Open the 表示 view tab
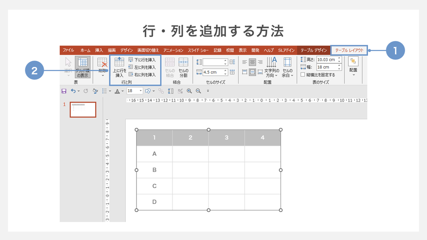Screen dimensions: 427x240 coord(243,50)
